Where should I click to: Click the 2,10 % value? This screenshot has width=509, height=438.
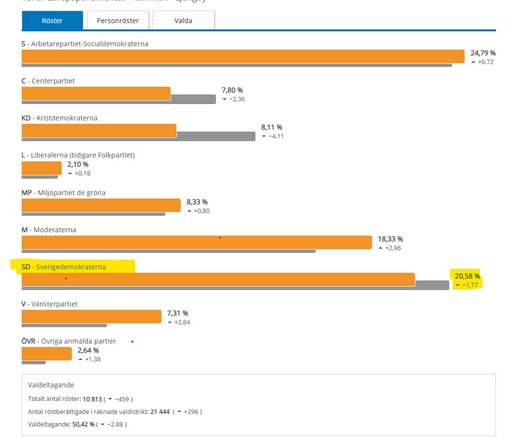point(78,164)
